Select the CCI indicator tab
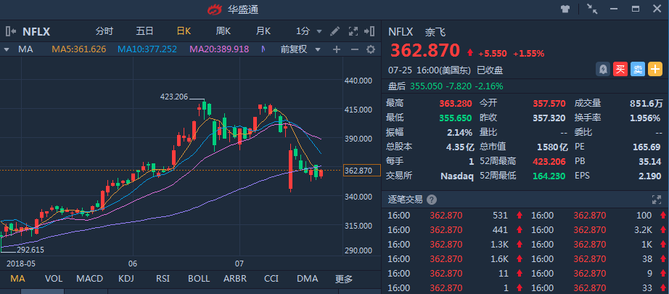This screenshot has height=294, width=669. tap(271, 279)
